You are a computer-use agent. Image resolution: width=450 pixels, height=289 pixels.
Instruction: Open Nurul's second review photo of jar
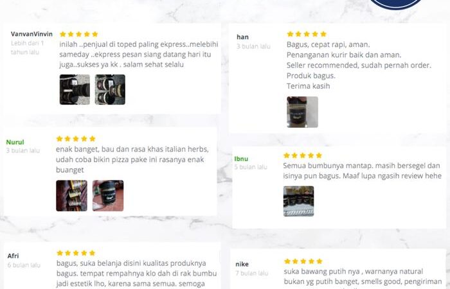tap(108, 195)
